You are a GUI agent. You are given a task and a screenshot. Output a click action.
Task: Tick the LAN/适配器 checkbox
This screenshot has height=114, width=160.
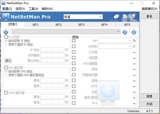[74, 63]
